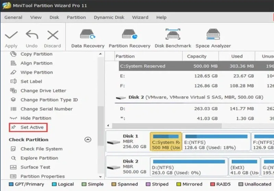274x191 pixels.
Task: Collapse the Check Partition section
Action: [x=88, y=140]
